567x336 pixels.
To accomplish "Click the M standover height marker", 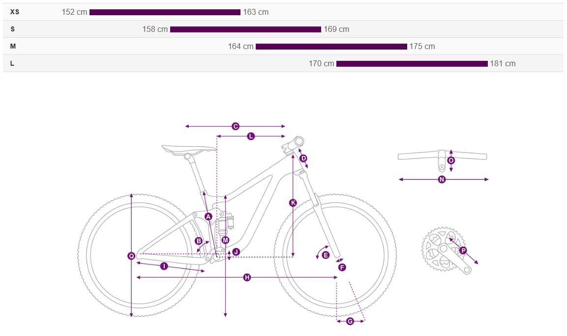I will coord(225,240).
